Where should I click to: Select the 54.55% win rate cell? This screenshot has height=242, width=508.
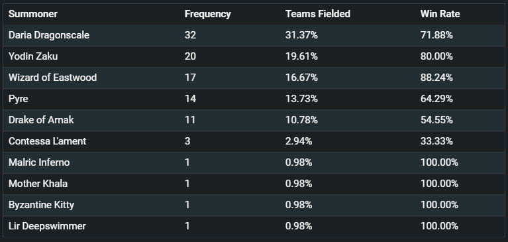(436, 120)
